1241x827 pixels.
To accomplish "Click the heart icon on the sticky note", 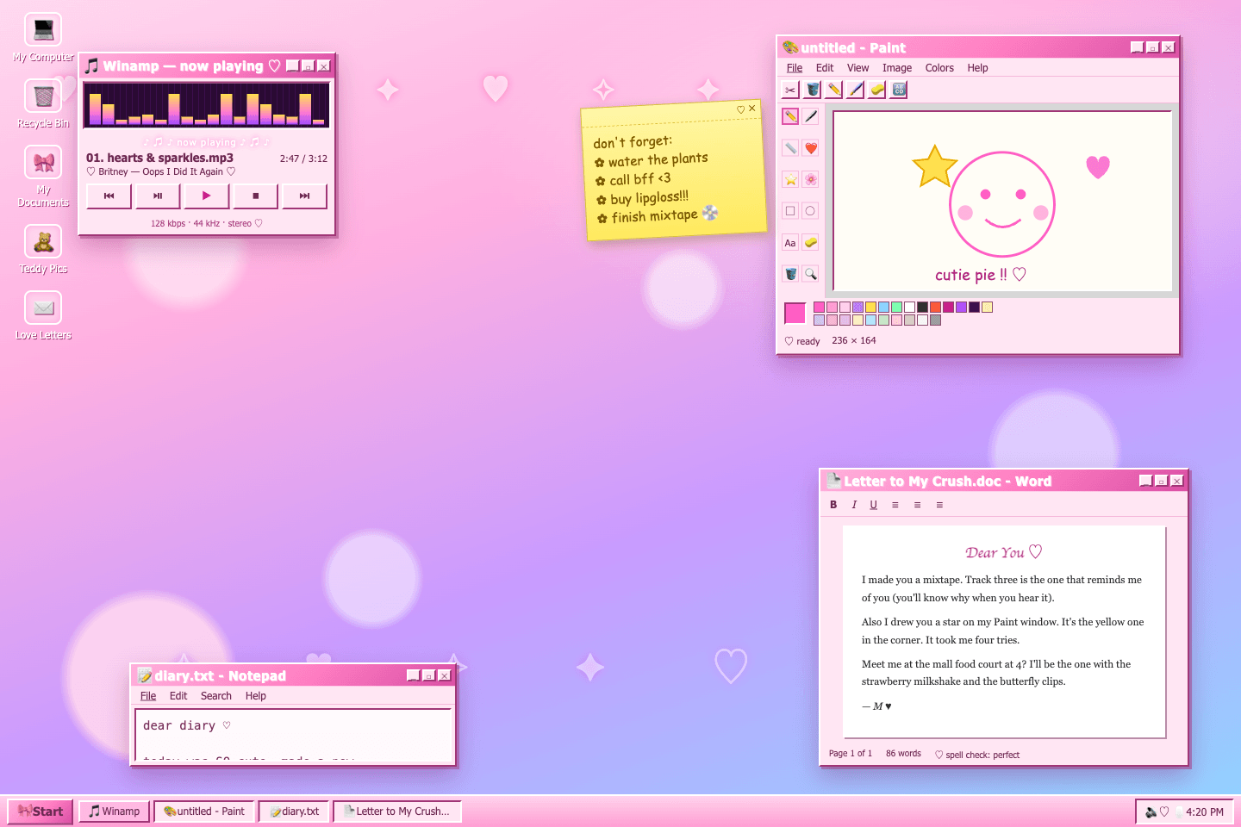I will point(740,109).
